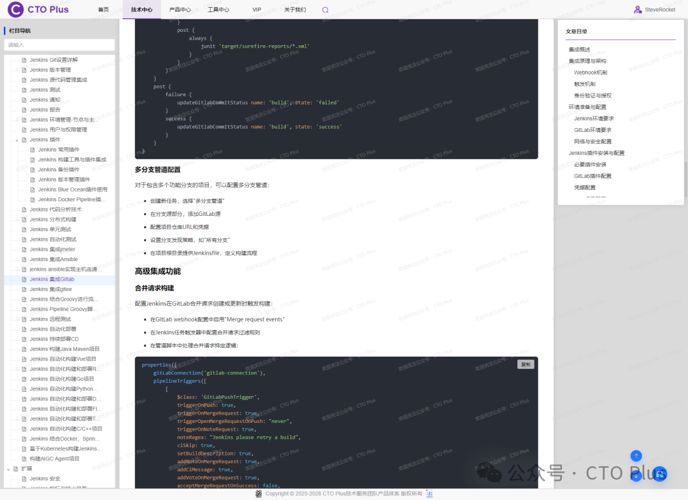688x500 pixels.
Task: Click document icon beside Jenkins 常用插件
Action: pyautogui.click(x=32, y=150)
